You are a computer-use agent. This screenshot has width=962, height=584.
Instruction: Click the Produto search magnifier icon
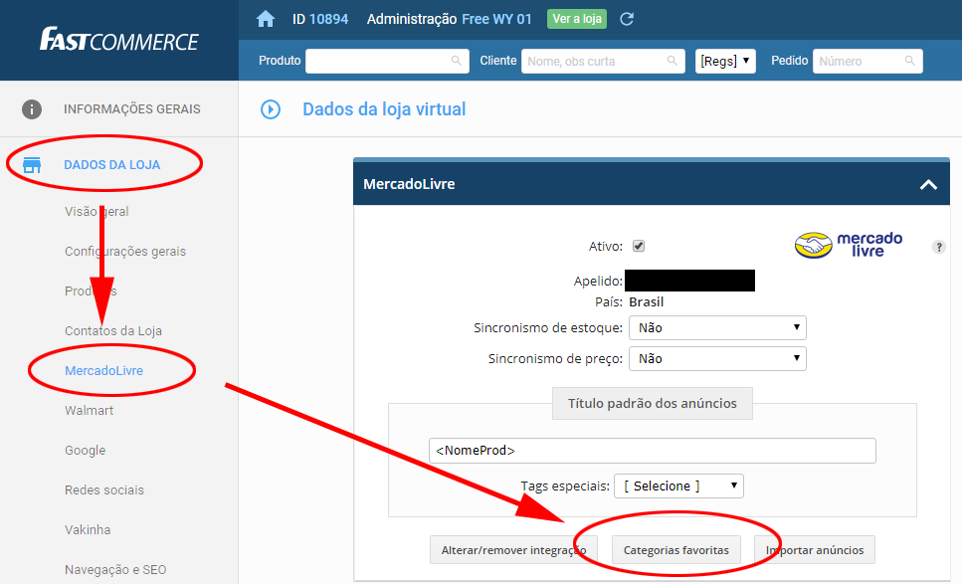[x=456, y=61]
